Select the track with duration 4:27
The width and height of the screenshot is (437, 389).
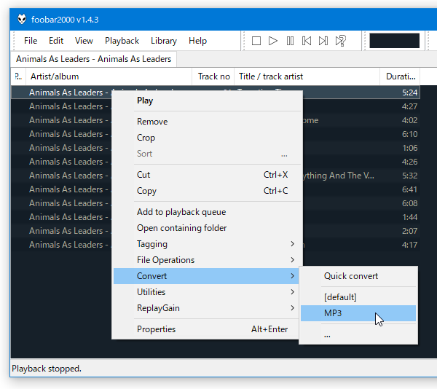coord(216,106)
